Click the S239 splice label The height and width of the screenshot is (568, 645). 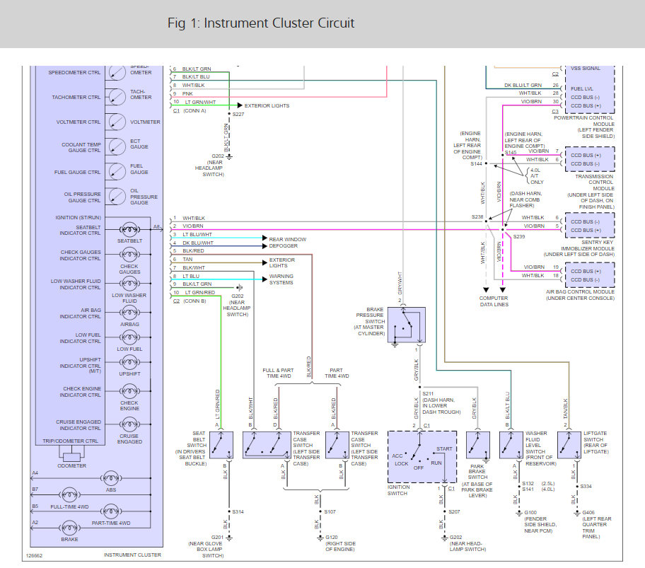point(519,236)
